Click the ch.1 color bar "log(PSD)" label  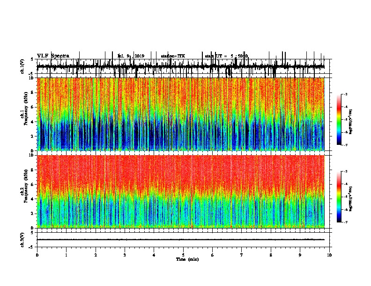coord(351,122)
